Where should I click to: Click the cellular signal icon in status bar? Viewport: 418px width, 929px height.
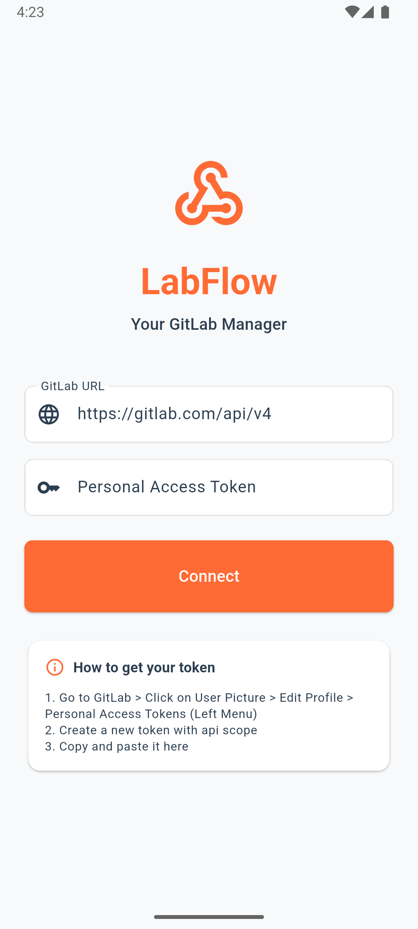pos(368,12)
